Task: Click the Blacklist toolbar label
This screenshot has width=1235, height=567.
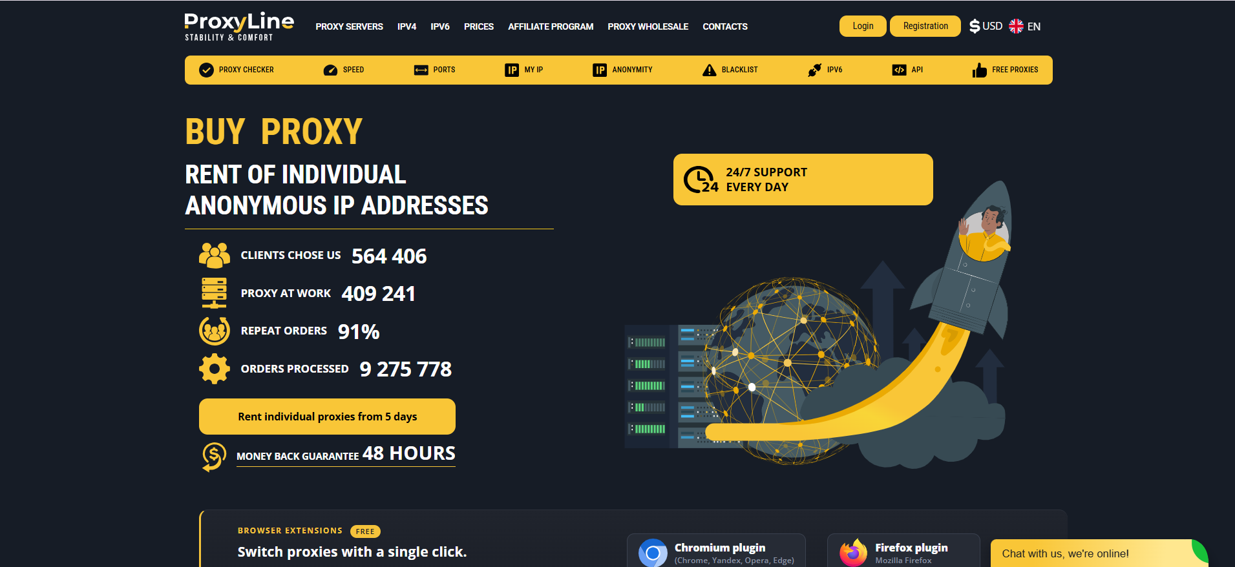Action: tap(740, 70)
